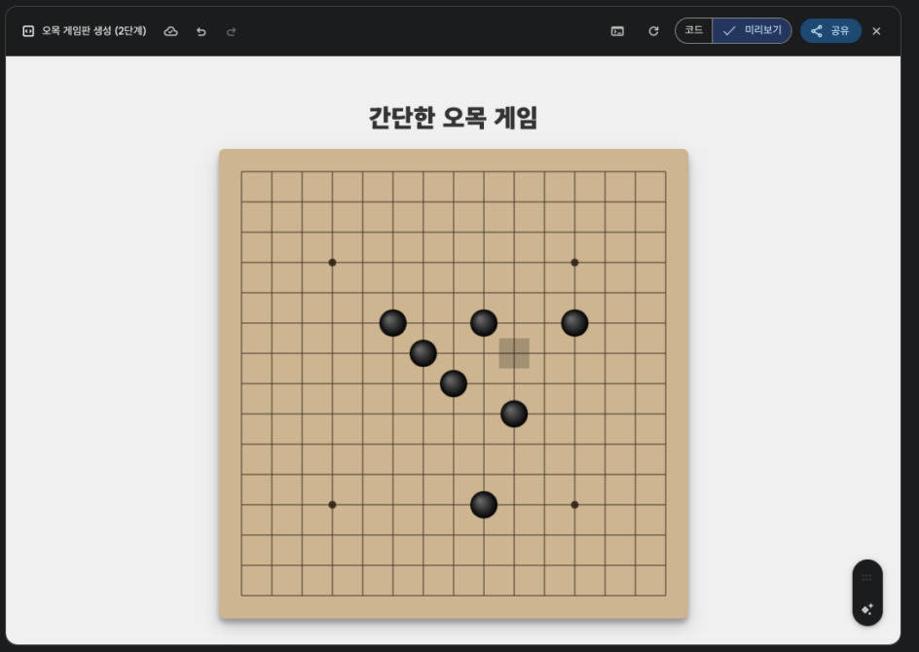This screenshot has width=919, height=652.
Task: Switch to the 미리보기 tab
Action: 752,30
